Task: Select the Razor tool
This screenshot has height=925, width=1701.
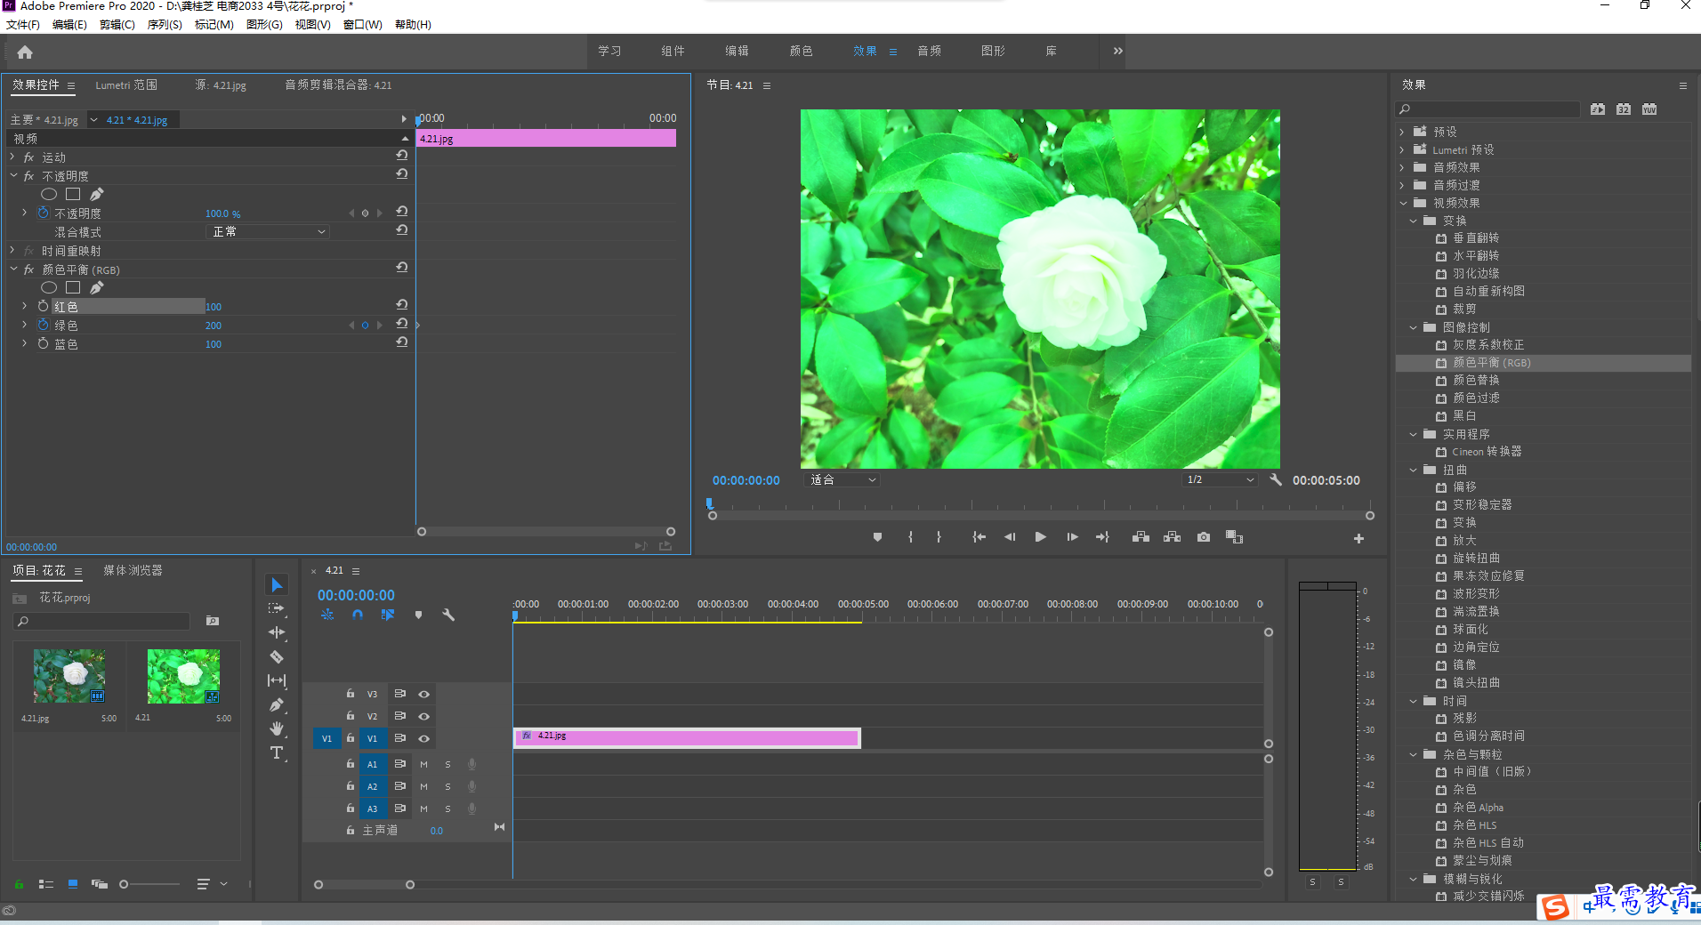Action: (277, 656)
